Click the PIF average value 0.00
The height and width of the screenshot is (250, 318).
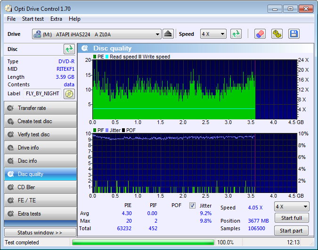(x=152, y=213)
